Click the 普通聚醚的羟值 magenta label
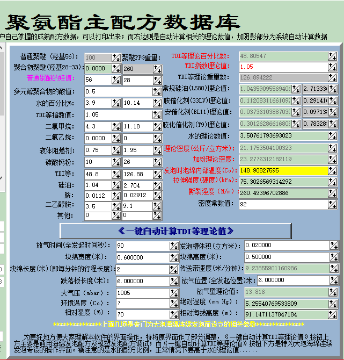 (50, 78)
